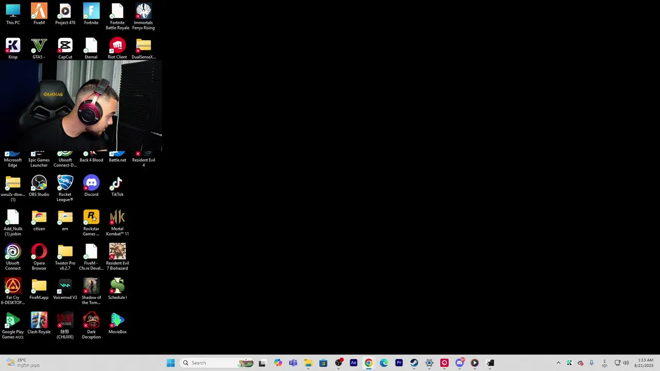Launch OBS Studio desktop shortcut
Image resolution: width=660 pixels, height=371 pixels.
point(39,186)
